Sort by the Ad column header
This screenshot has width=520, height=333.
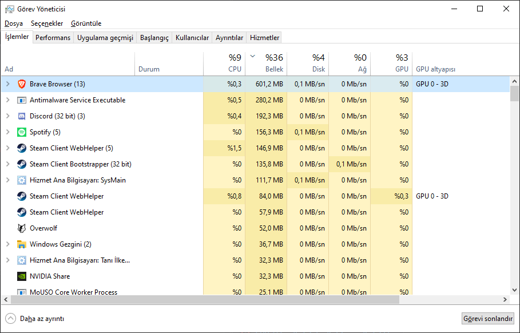coord(68,64)
